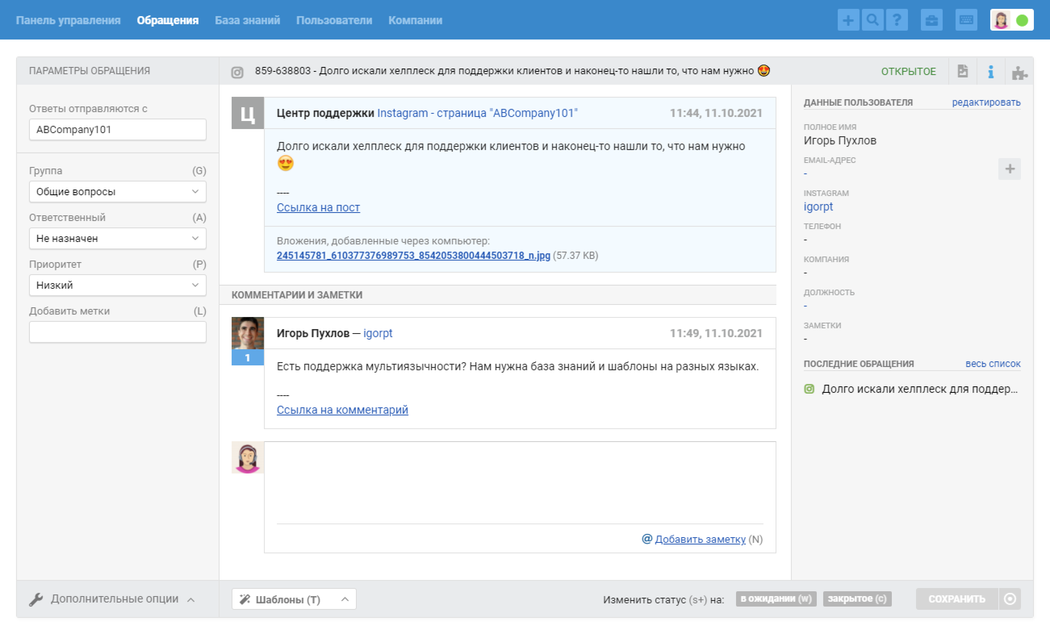This screenshot has width=1050, height=634.
Task: Click the agent avatar beside the reply box
Action: (248, 457)
